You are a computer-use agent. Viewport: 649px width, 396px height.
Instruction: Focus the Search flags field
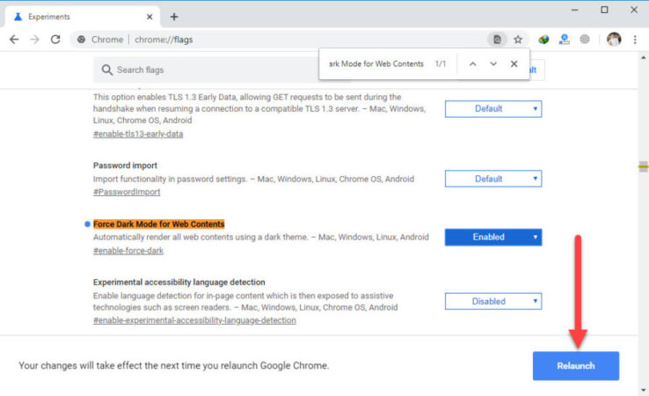207,70
